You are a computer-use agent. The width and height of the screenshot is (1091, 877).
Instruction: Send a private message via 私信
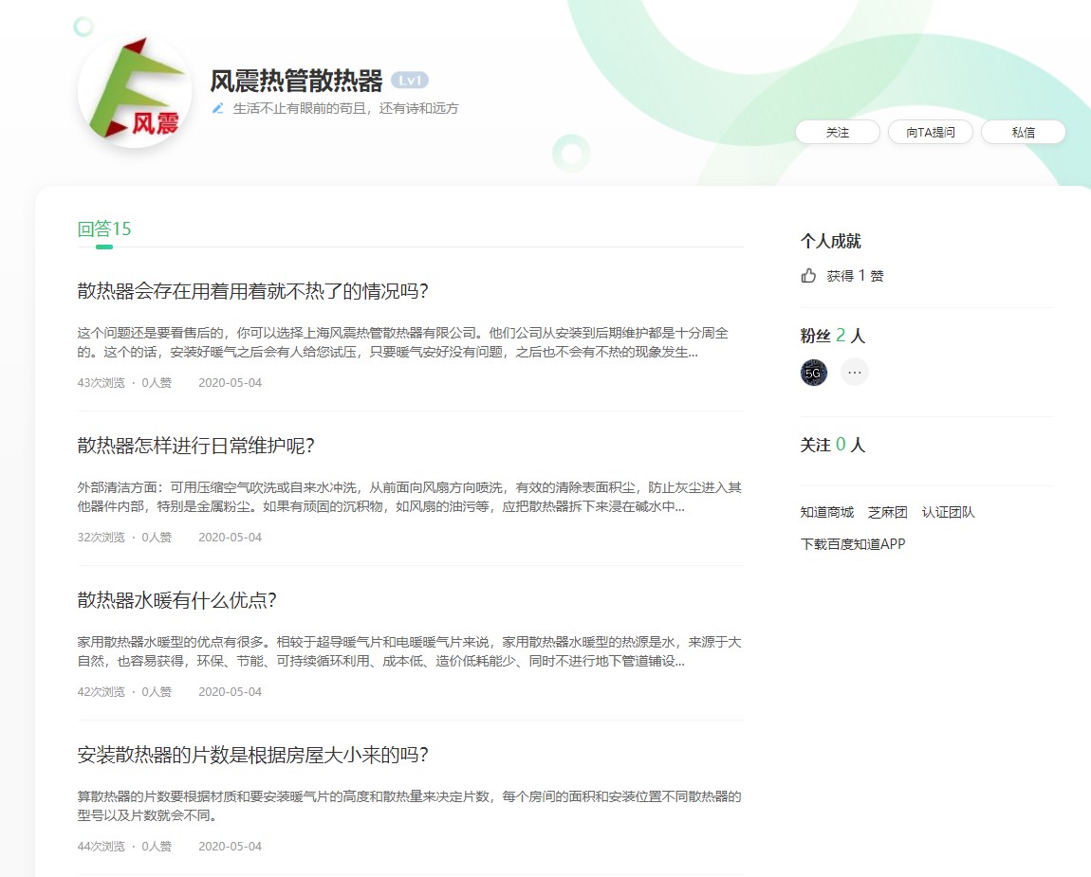[1024, 132]
